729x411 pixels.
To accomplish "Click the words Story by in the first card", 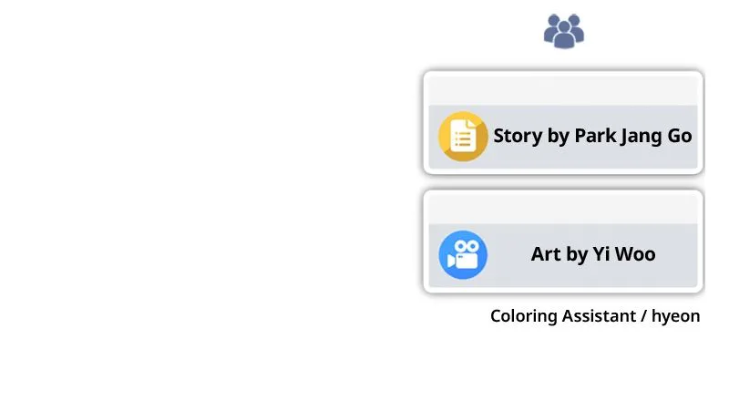I will (531, 136).
